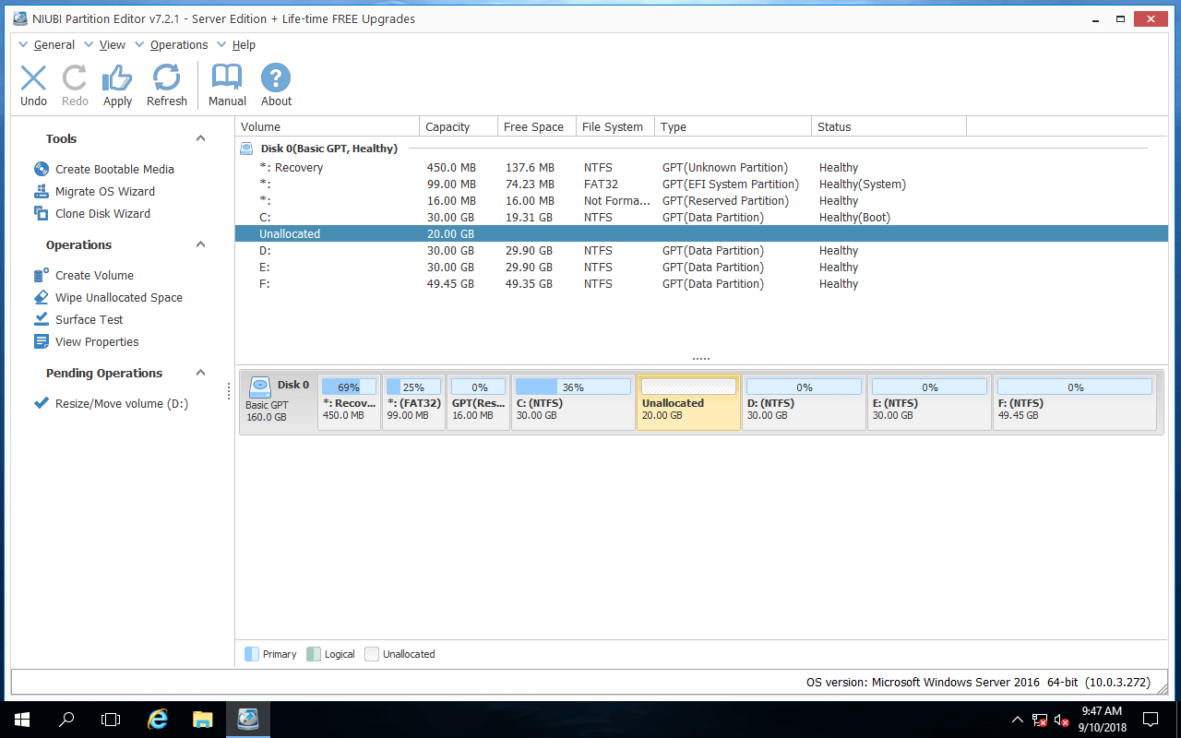
Task: Open the General menu
Action: click(x=54, y=45)
